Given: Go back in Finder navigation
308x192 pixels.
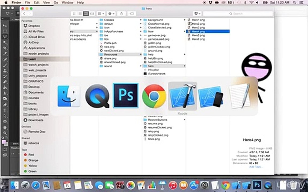Looking at the screenshot, I should click(24, 14).
